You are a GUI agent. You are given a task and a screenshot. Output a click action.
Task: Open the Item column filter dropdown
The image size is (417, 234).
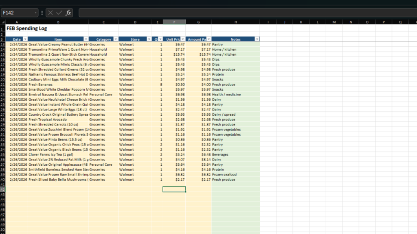pyautogui.click(x=86, y=39)
